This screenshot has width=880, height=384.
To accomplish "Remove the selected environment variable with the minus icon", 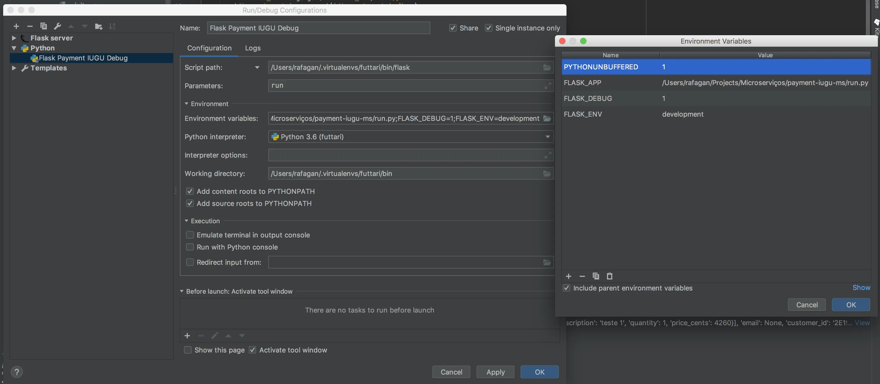I will [x=582, y=276].
